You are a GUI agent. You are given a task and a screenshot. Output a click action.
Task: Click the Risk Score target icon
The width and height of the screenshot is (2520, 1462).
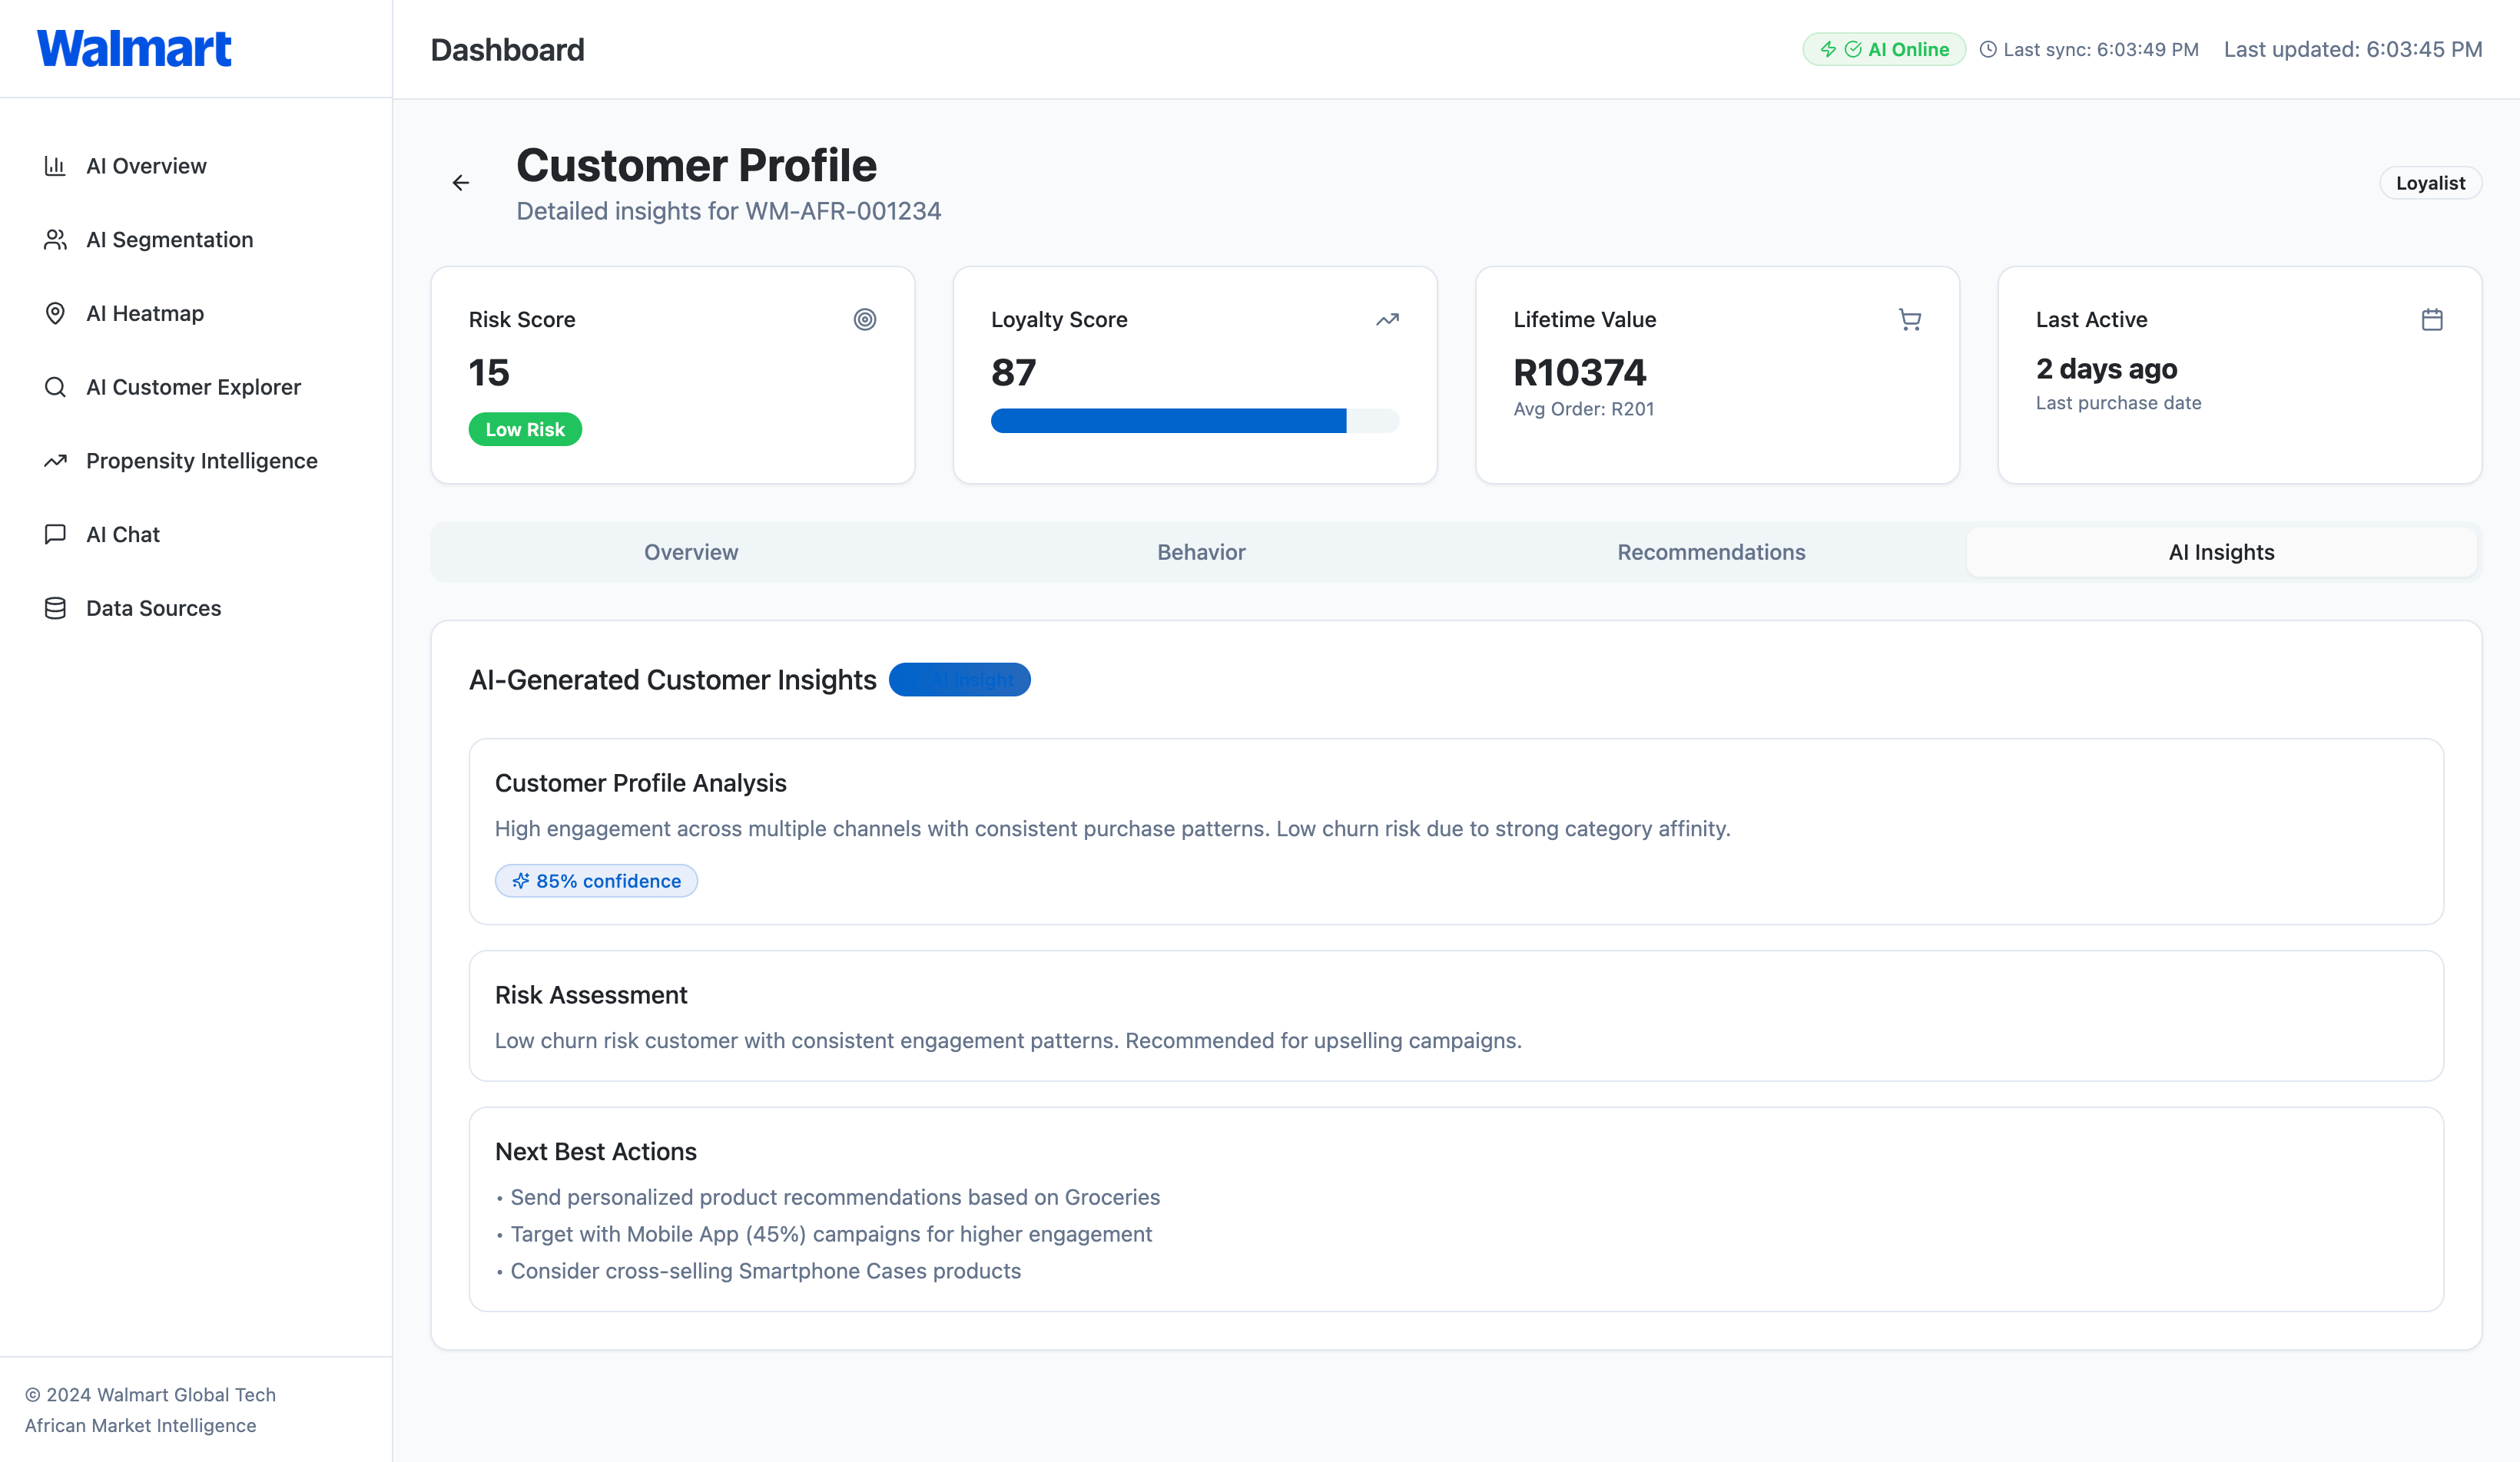tap(865, 319)
